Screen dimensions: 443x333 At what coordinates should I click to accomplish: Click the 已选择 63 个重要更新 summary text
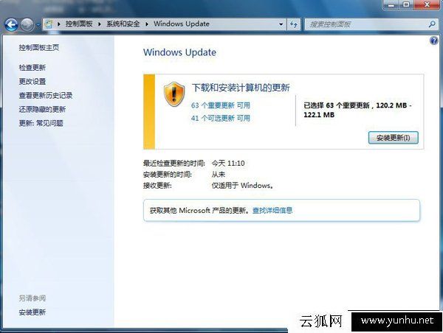[x=357, y=110]
